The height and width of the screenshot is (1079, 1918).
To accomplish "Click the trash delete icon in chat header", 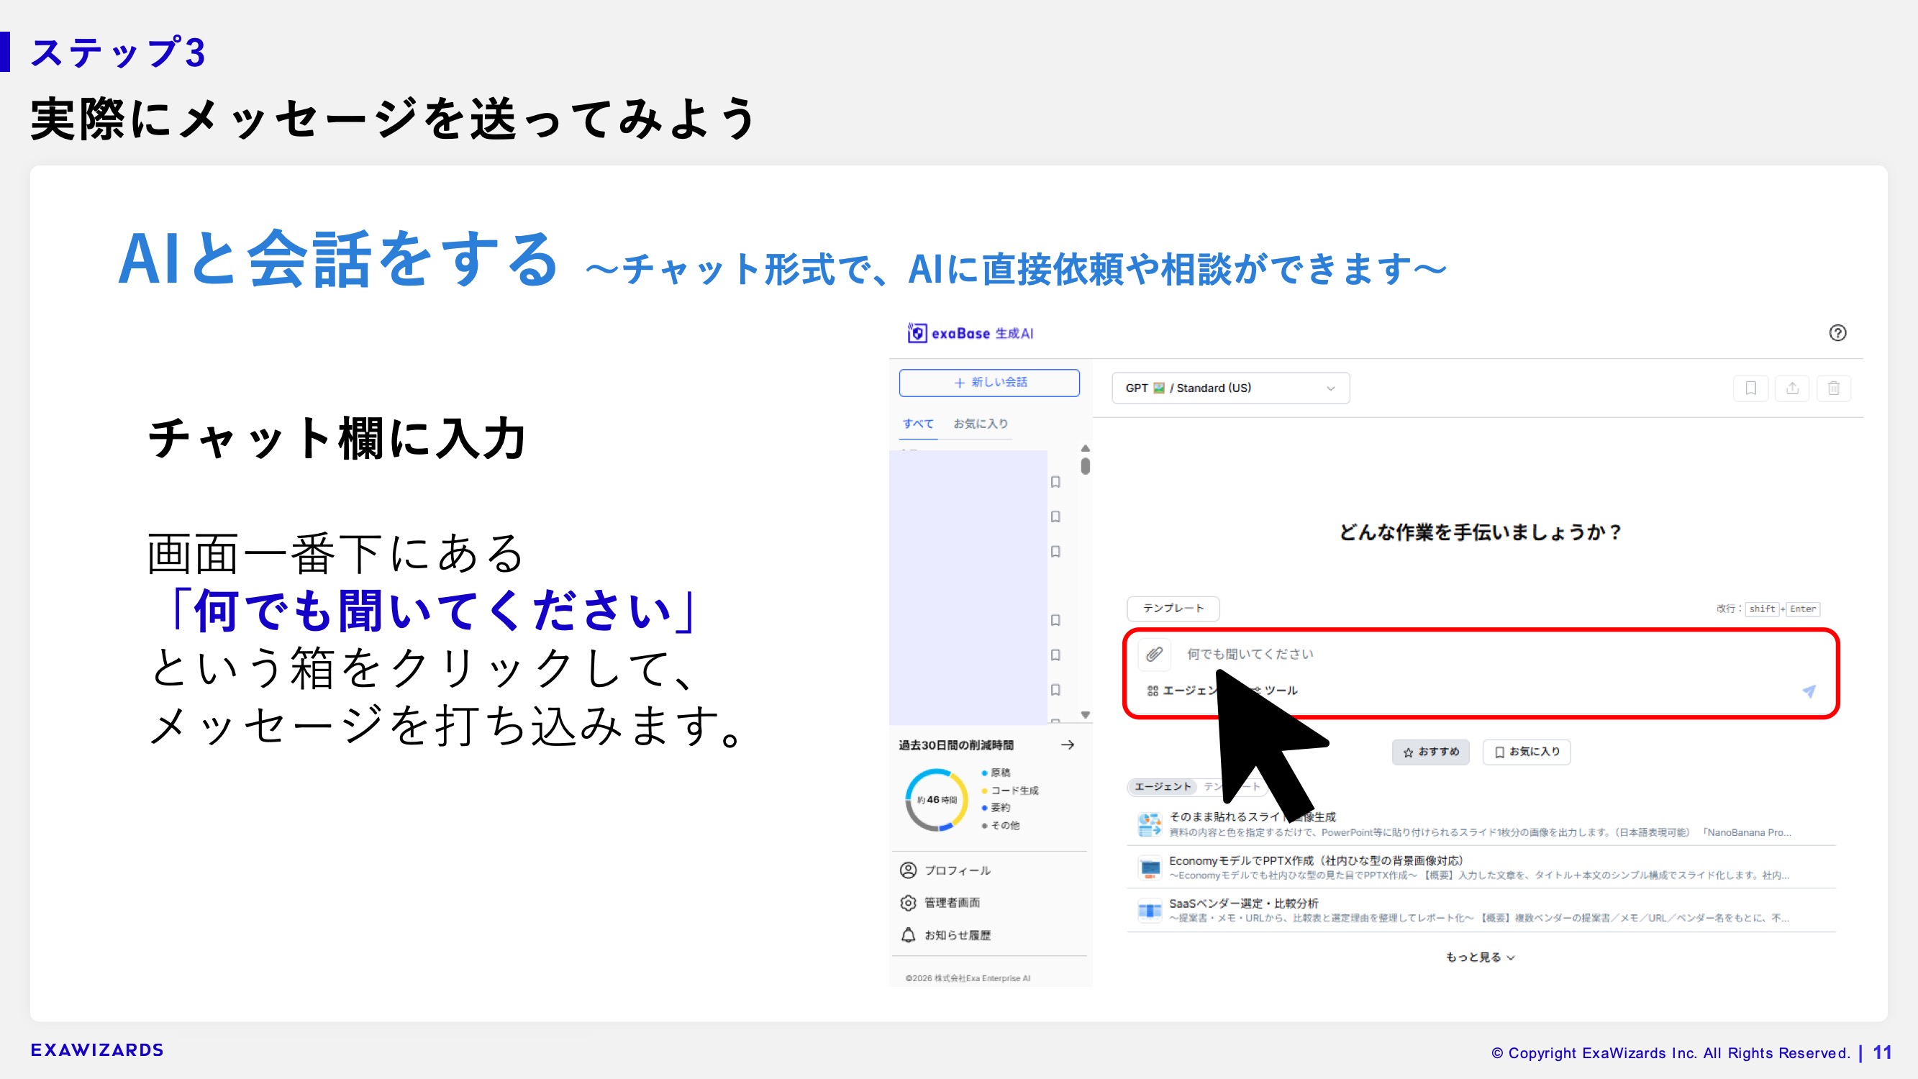I will [x=1833, y=388].
